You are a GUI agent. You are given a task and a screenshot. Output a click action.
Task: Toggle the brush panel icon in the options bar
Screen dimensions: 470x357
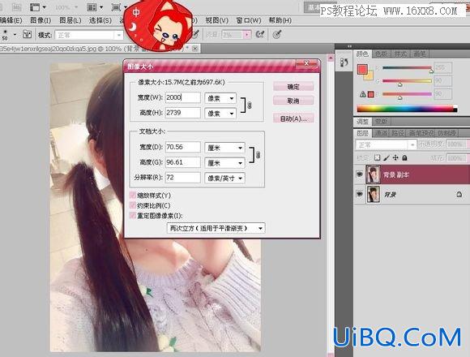[27, 35]
